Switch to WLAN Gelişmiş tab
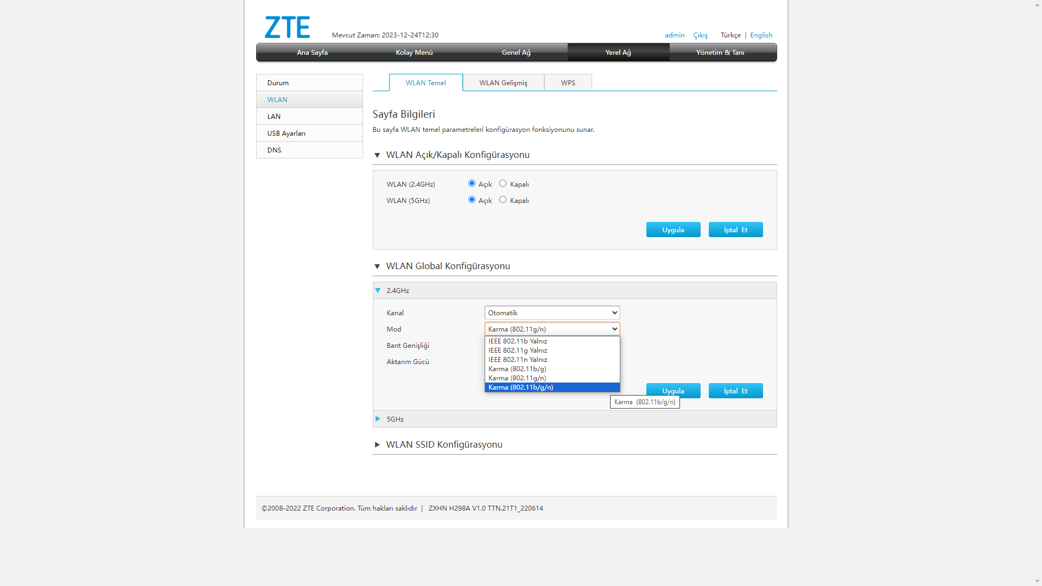The image size is (1042, 586). coord(503,83)
